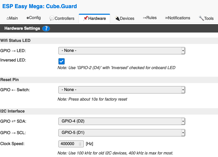Click the speech bubble icon beside Controllers
The image size is (218, 157).
[x=52, y=18]
